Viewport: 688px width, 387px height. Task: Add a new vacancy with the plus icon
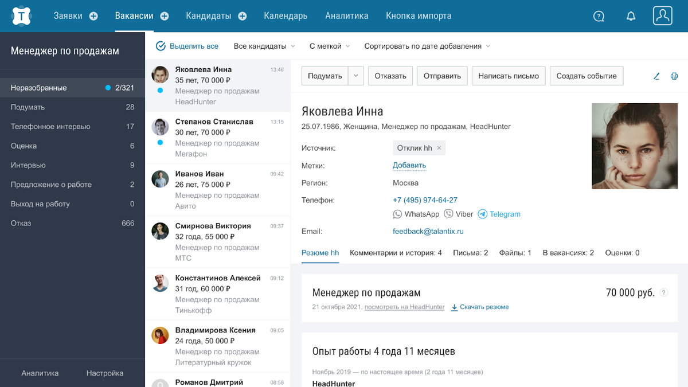[x=164, y=16]
